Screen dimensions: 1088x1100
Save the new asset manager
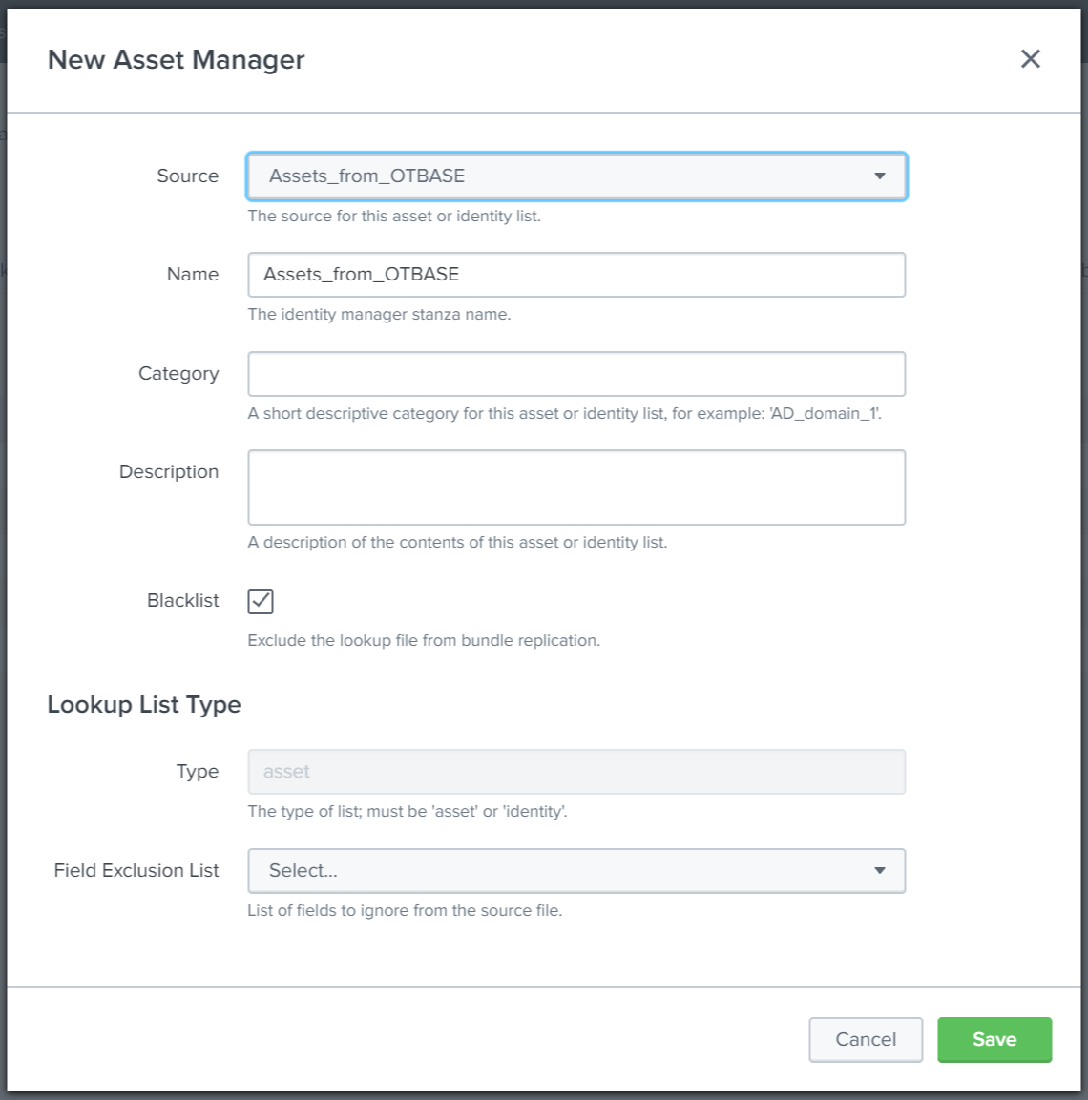click(x=994, y=1040)
